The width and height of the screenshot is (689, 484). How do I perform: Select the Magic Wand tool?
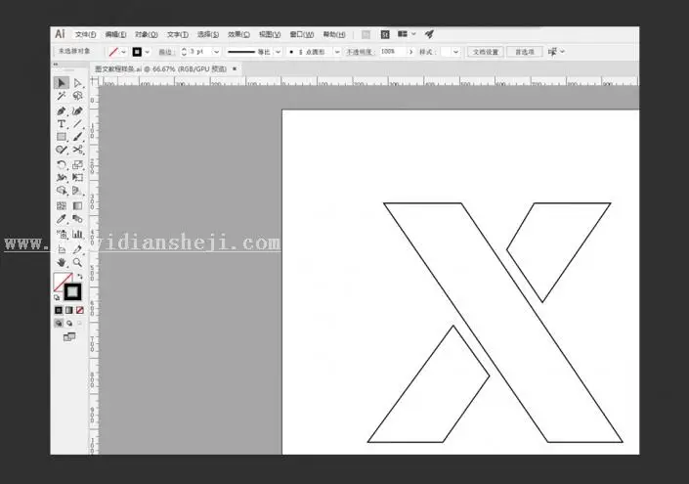[x=61, y=96]
